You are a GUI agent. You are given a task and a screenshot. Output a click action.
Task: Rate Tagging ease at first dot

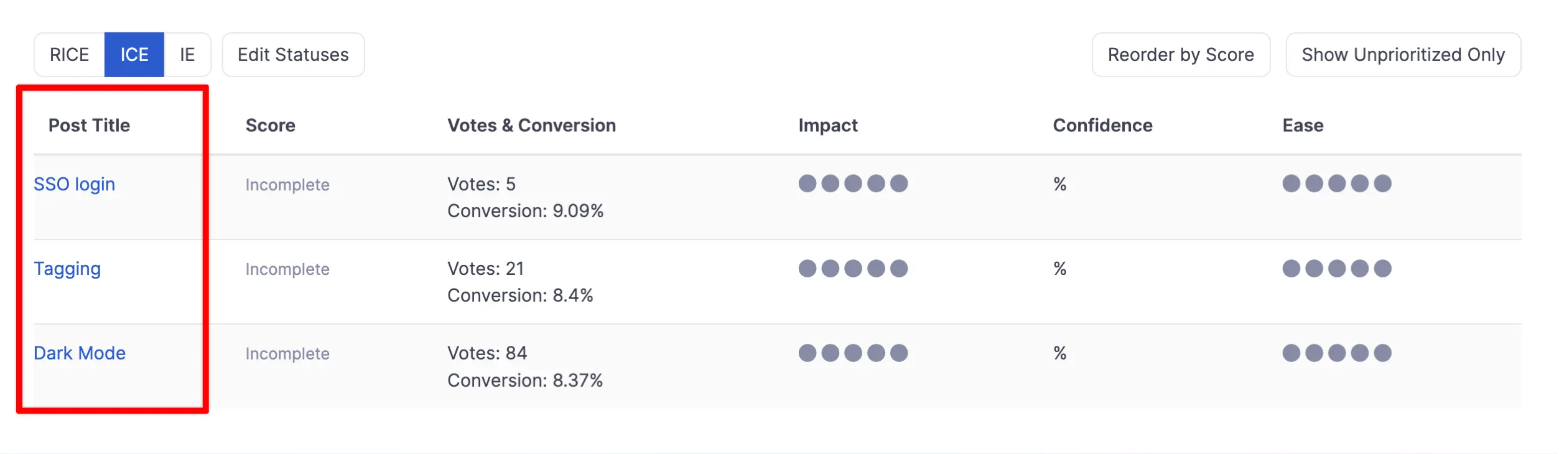(1291, 269)
